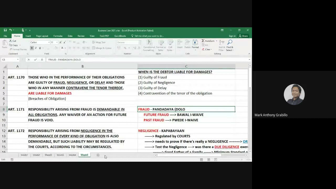Click the formula bar Cancel X icon
This screenshot has width=336, height=189.
29,60
